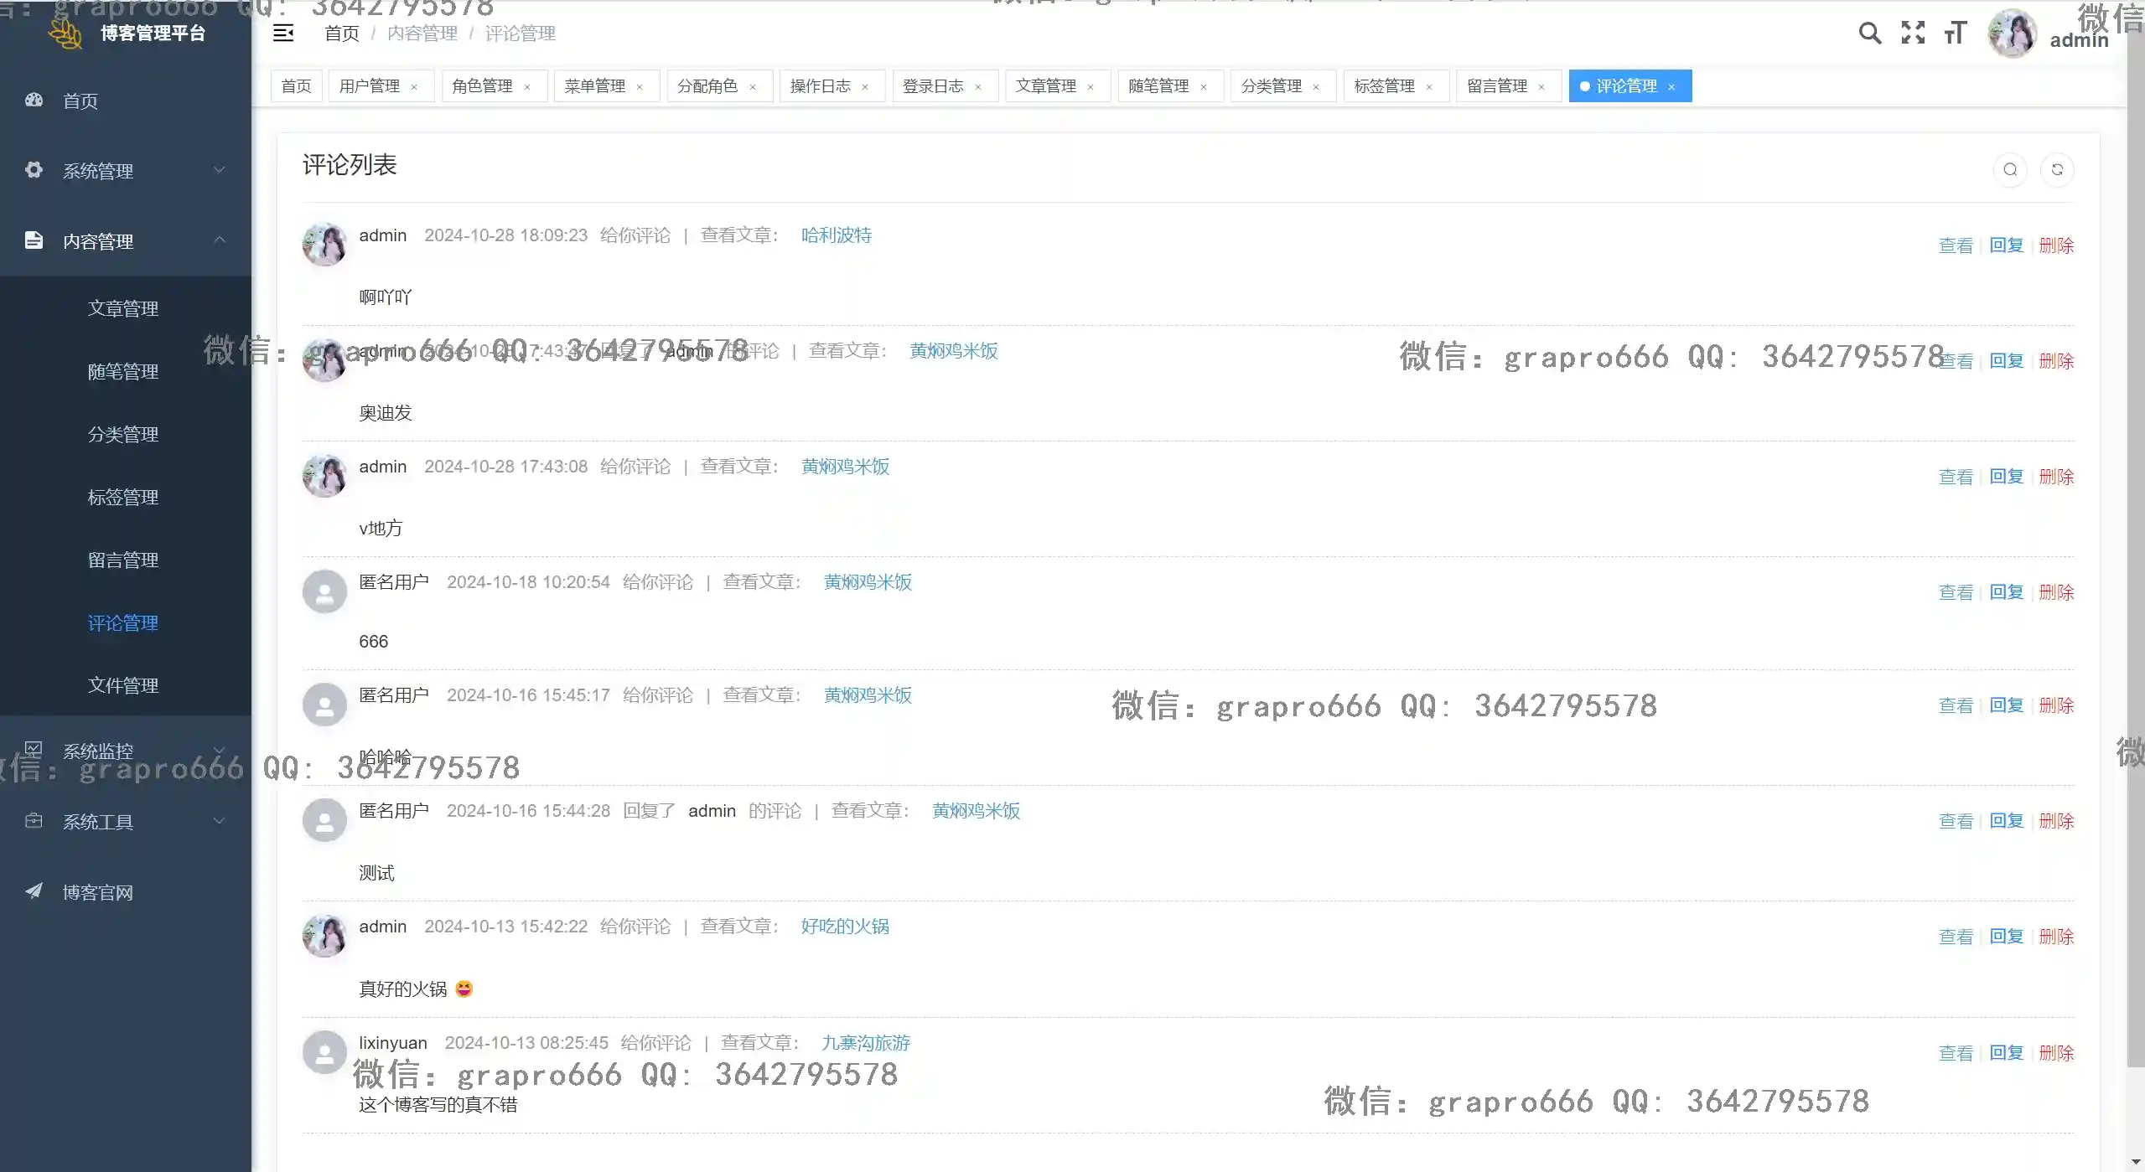
Task: Open 文件管理 in the sidebar
Action: (x=123, y=685)
